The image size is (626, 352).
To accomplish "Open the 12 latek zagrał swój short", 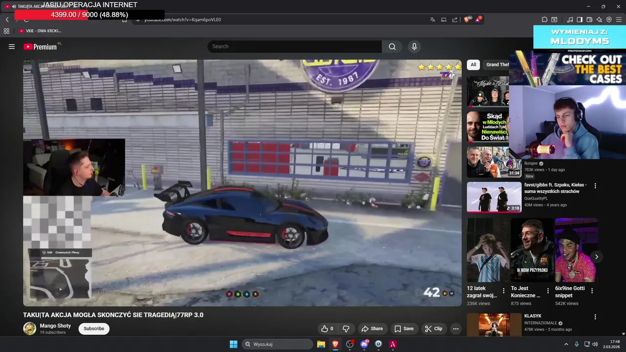I will pos(487,250).
